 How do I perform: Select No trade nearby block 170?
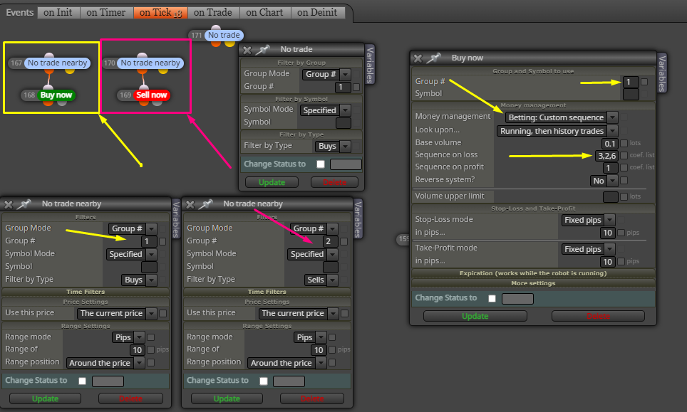pos(150,63)
